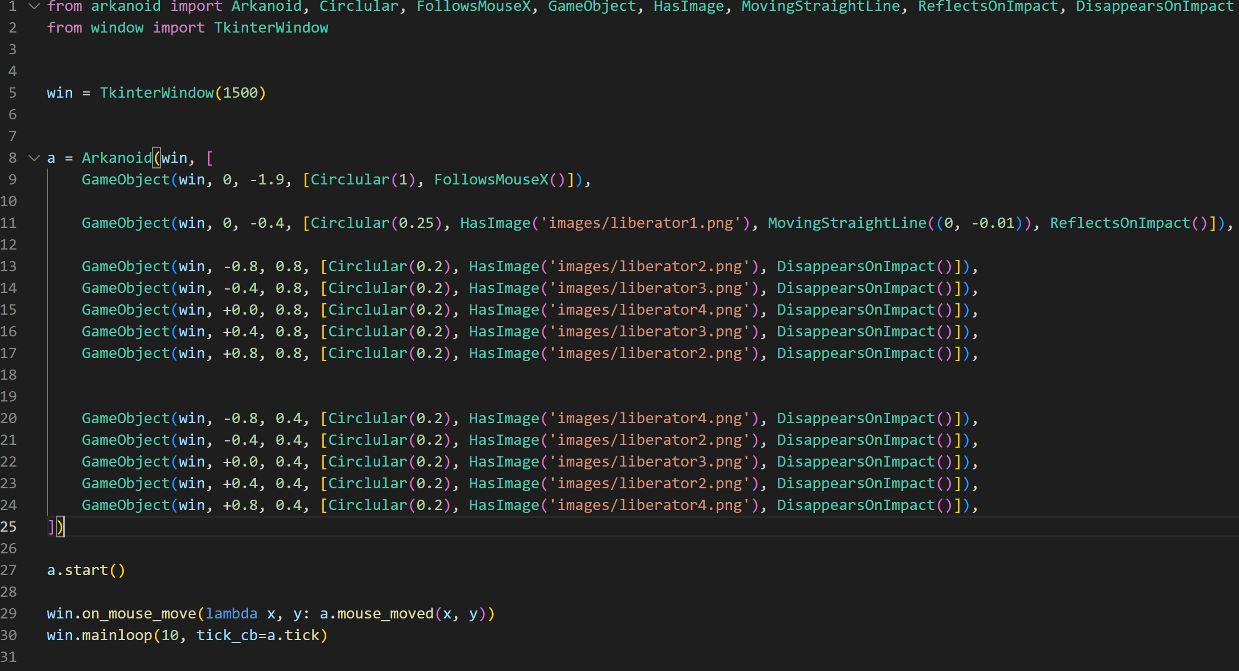Click the value 1500 in the TkinterWindow call

click(x=241, y=93)
